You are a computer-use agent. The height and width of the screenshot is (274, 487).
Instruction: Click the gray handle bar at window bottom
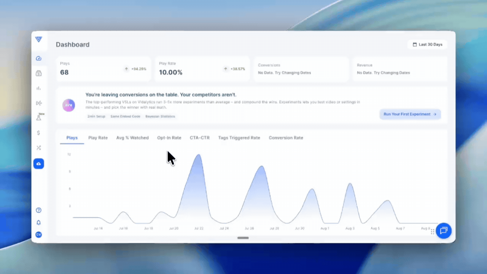[243, 238]
